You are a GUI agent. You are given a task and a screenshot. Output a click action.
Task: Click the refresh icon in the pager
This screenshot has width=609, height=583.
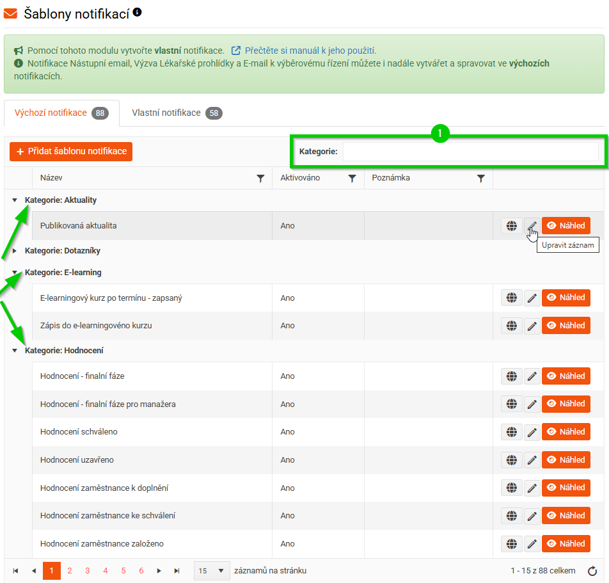592,571
